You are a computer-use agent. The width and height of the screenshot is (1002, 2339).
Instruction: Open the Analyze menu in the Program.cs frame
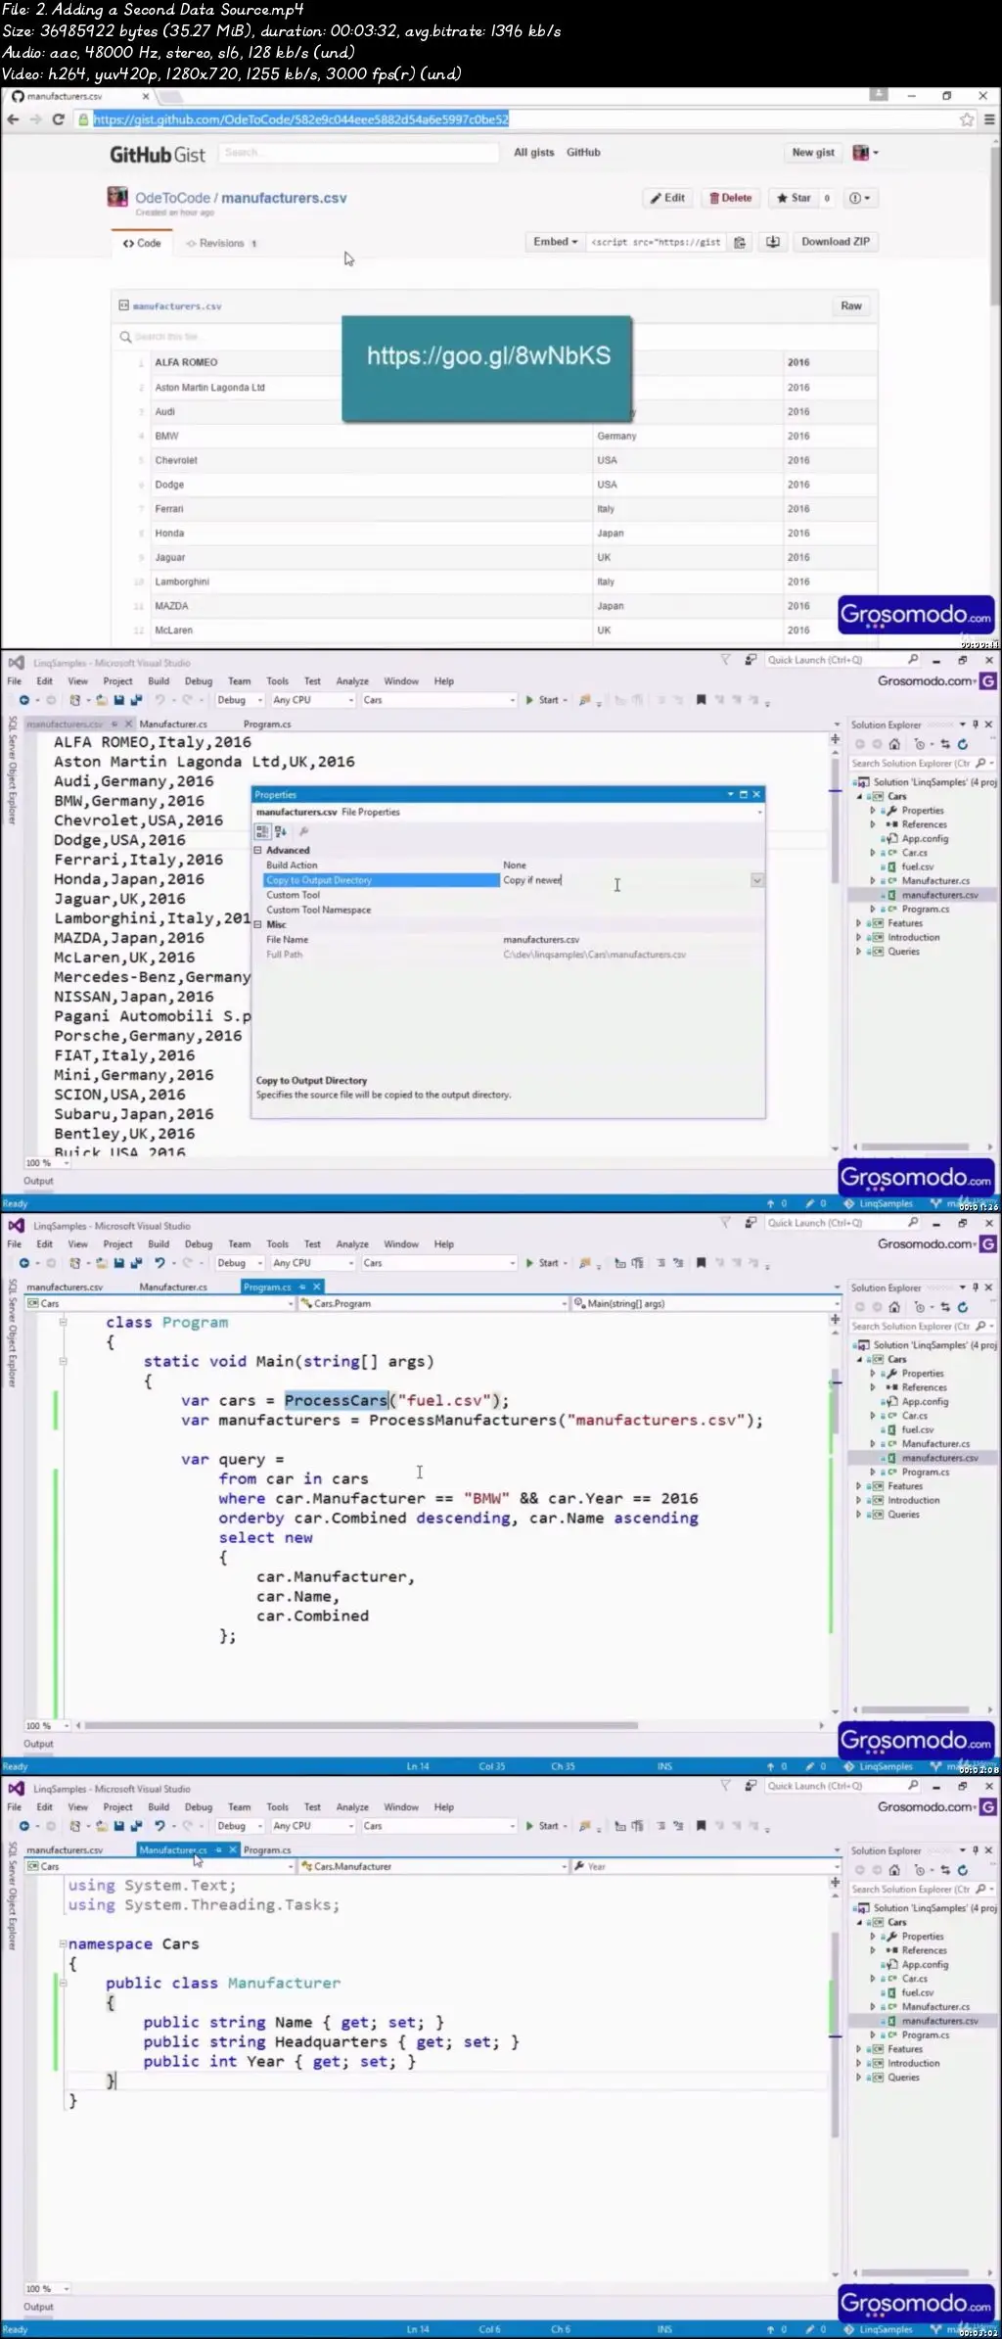pos(352,1244)
